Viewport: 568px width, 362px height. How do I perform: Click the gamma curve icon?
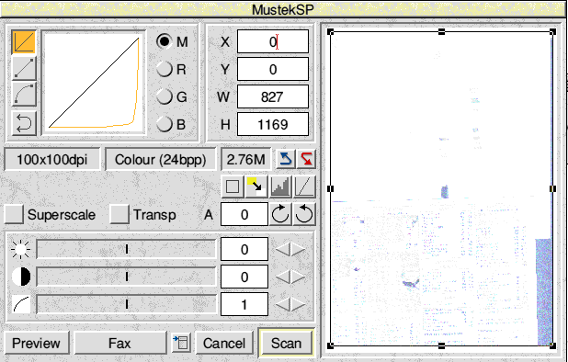tap(20, 304)
